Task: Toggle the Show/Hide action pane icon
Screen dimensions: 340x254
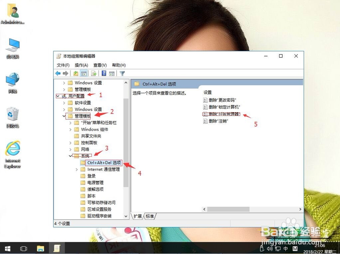Action: [112, 73]
